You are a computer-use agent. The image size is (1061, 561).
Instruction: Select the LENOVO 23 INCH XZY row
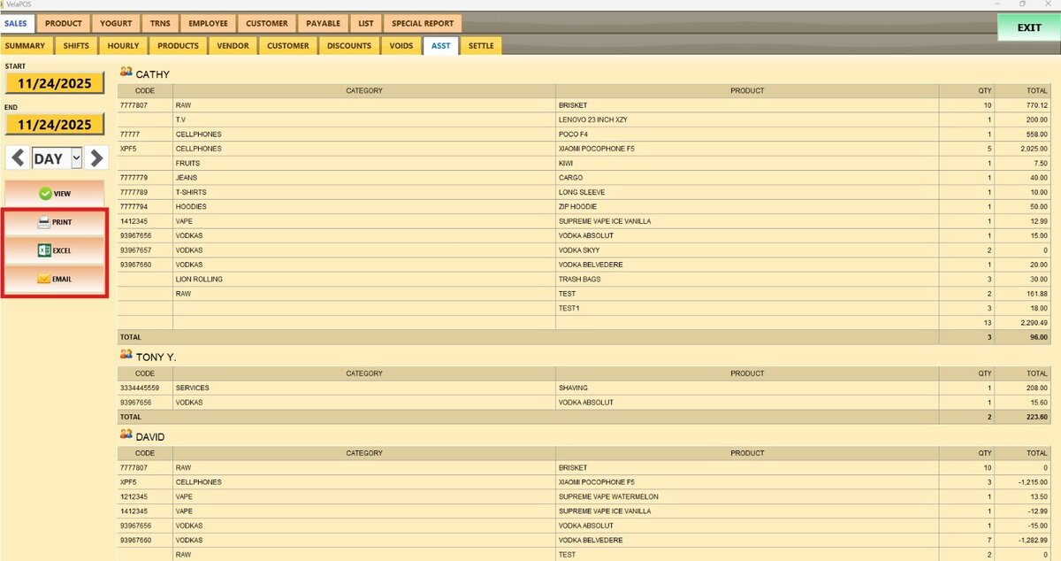click(583, 119)
